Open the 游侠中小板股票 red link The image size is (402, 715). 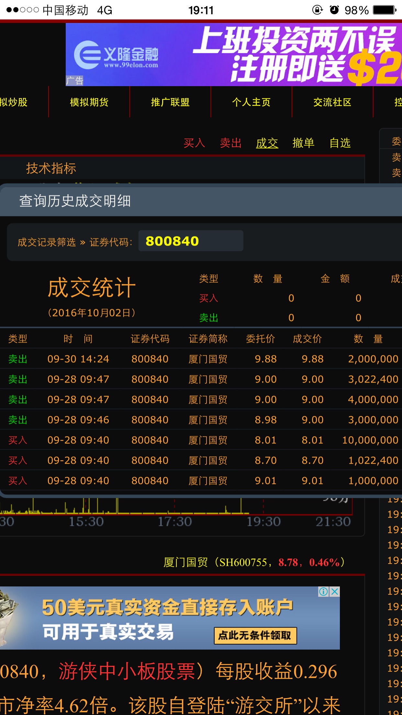click(x=127, y=671)
